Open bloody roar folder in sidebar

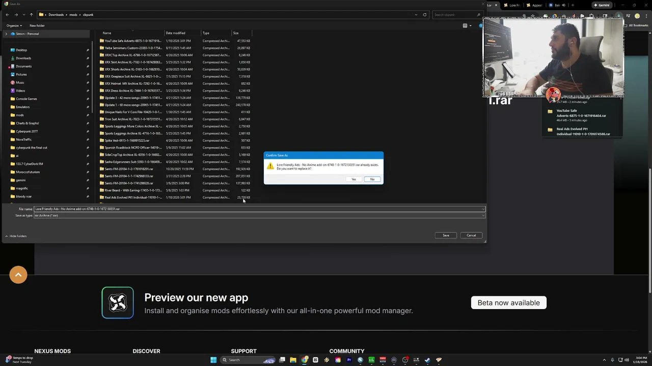[23, 196]
